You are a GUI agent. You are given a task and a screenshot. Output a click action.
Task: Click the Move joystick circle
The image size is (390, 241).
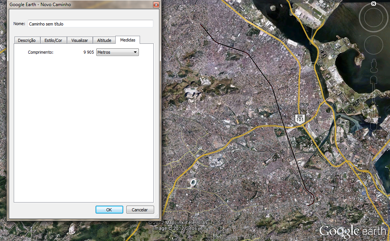pos(373,45)
